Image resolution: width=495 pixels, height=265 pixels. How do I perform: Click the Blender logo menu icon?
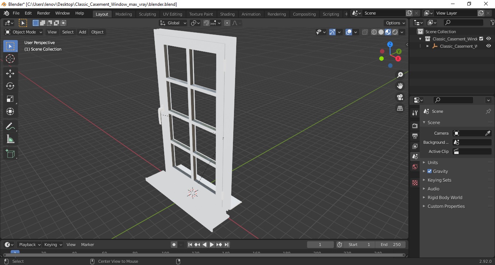pos(6,13)
